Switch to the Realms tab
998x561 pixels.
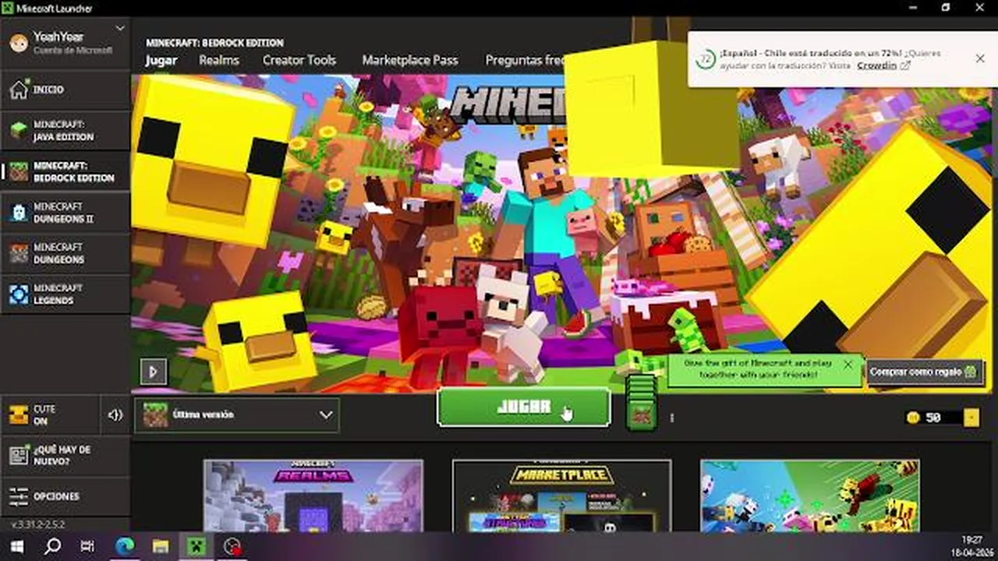(219, 60)
